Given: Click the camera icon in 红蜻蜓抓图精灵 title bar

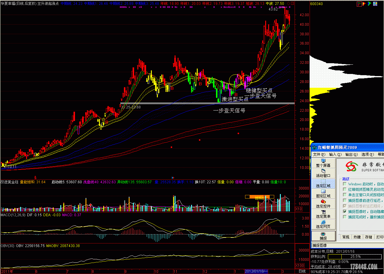Looking at the screenshot, I should [x=314, y=147].
